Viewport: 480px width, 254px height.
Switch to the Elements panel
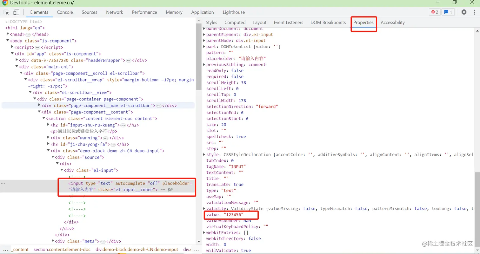click(x=39, y=12)
